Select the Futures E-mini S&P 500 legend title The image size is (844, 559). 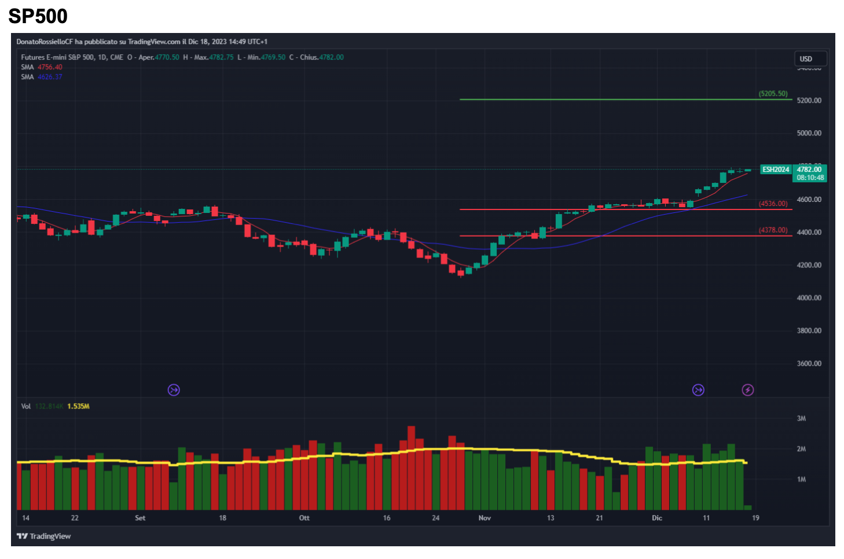pyautogui.click(x=72, y=57)
